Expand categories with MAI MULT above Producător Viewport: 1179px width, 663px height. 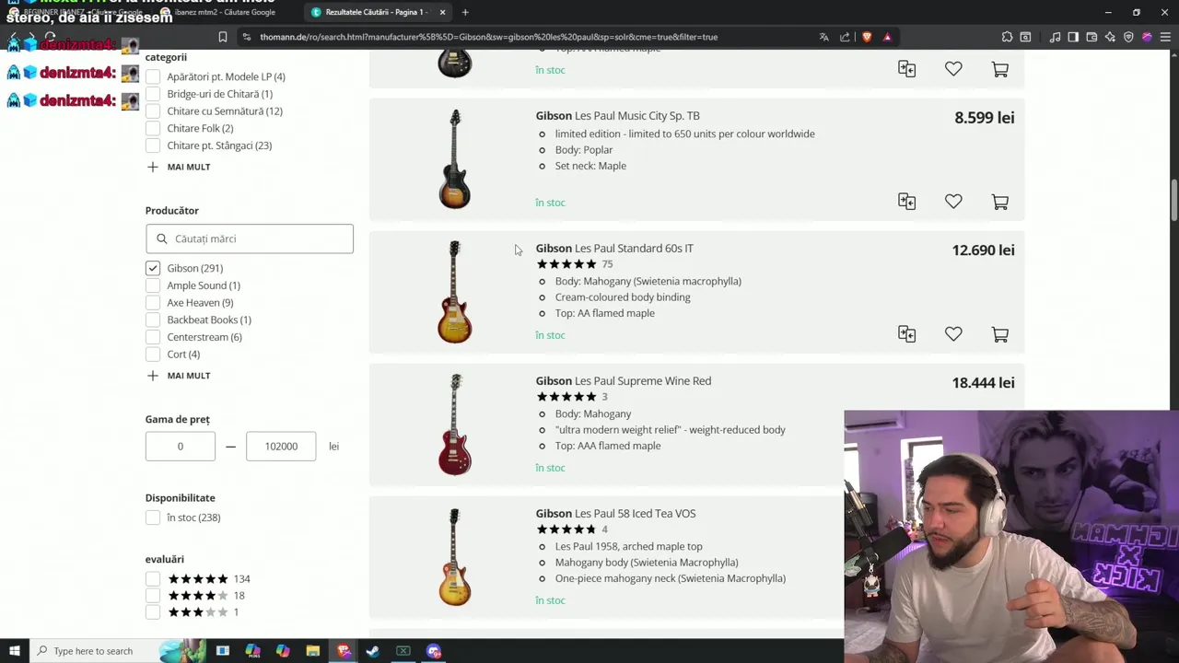click(x=179, y=167)
